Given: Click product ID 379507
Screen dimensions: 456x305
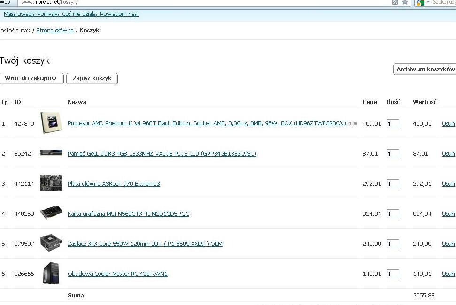Looking at the screenshot, I should tap(24, 244).
